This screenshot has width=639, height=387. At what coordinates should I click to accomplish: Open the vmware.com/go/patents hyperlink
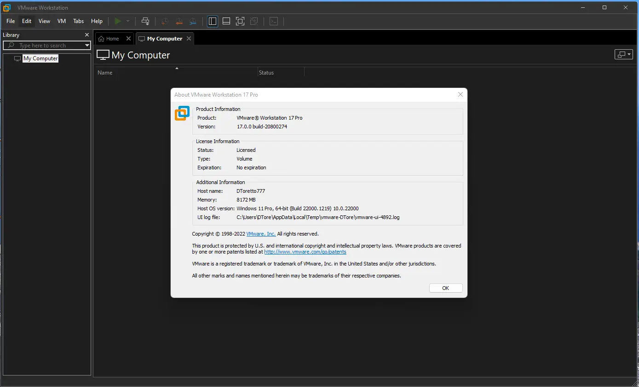coord(305,252)
